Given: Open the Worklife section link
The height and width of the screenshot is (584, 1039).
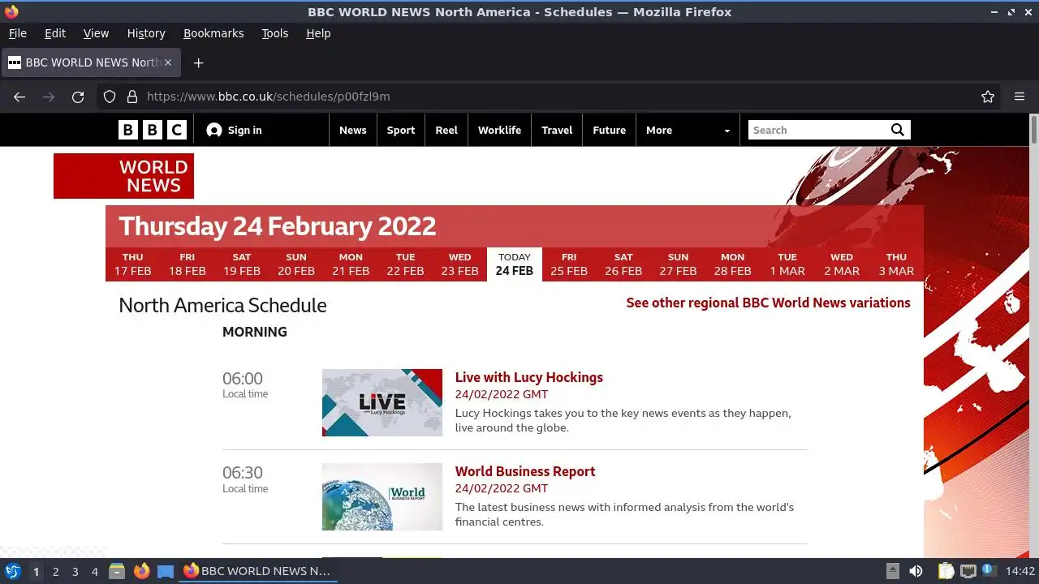Looking at the screenshot, I should tap(500, 130).
